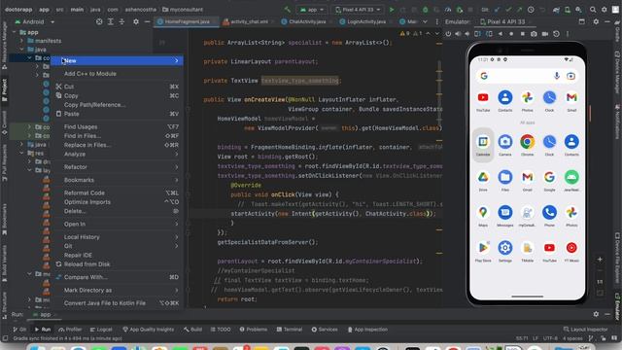This screenshot has width=622, height=350.
Task: Open the Android project view dropdown
Action: click(35, 21)
